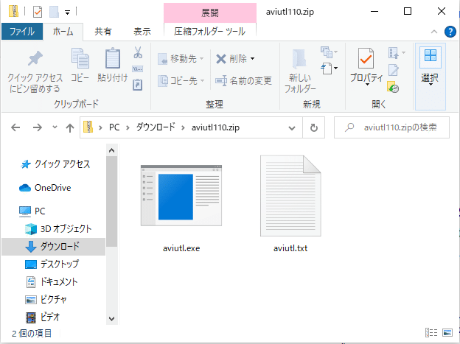Click the Pin to Quick Access icon
Image resolution: width=460 pixels, height=344 pixels.
point(35,58)
